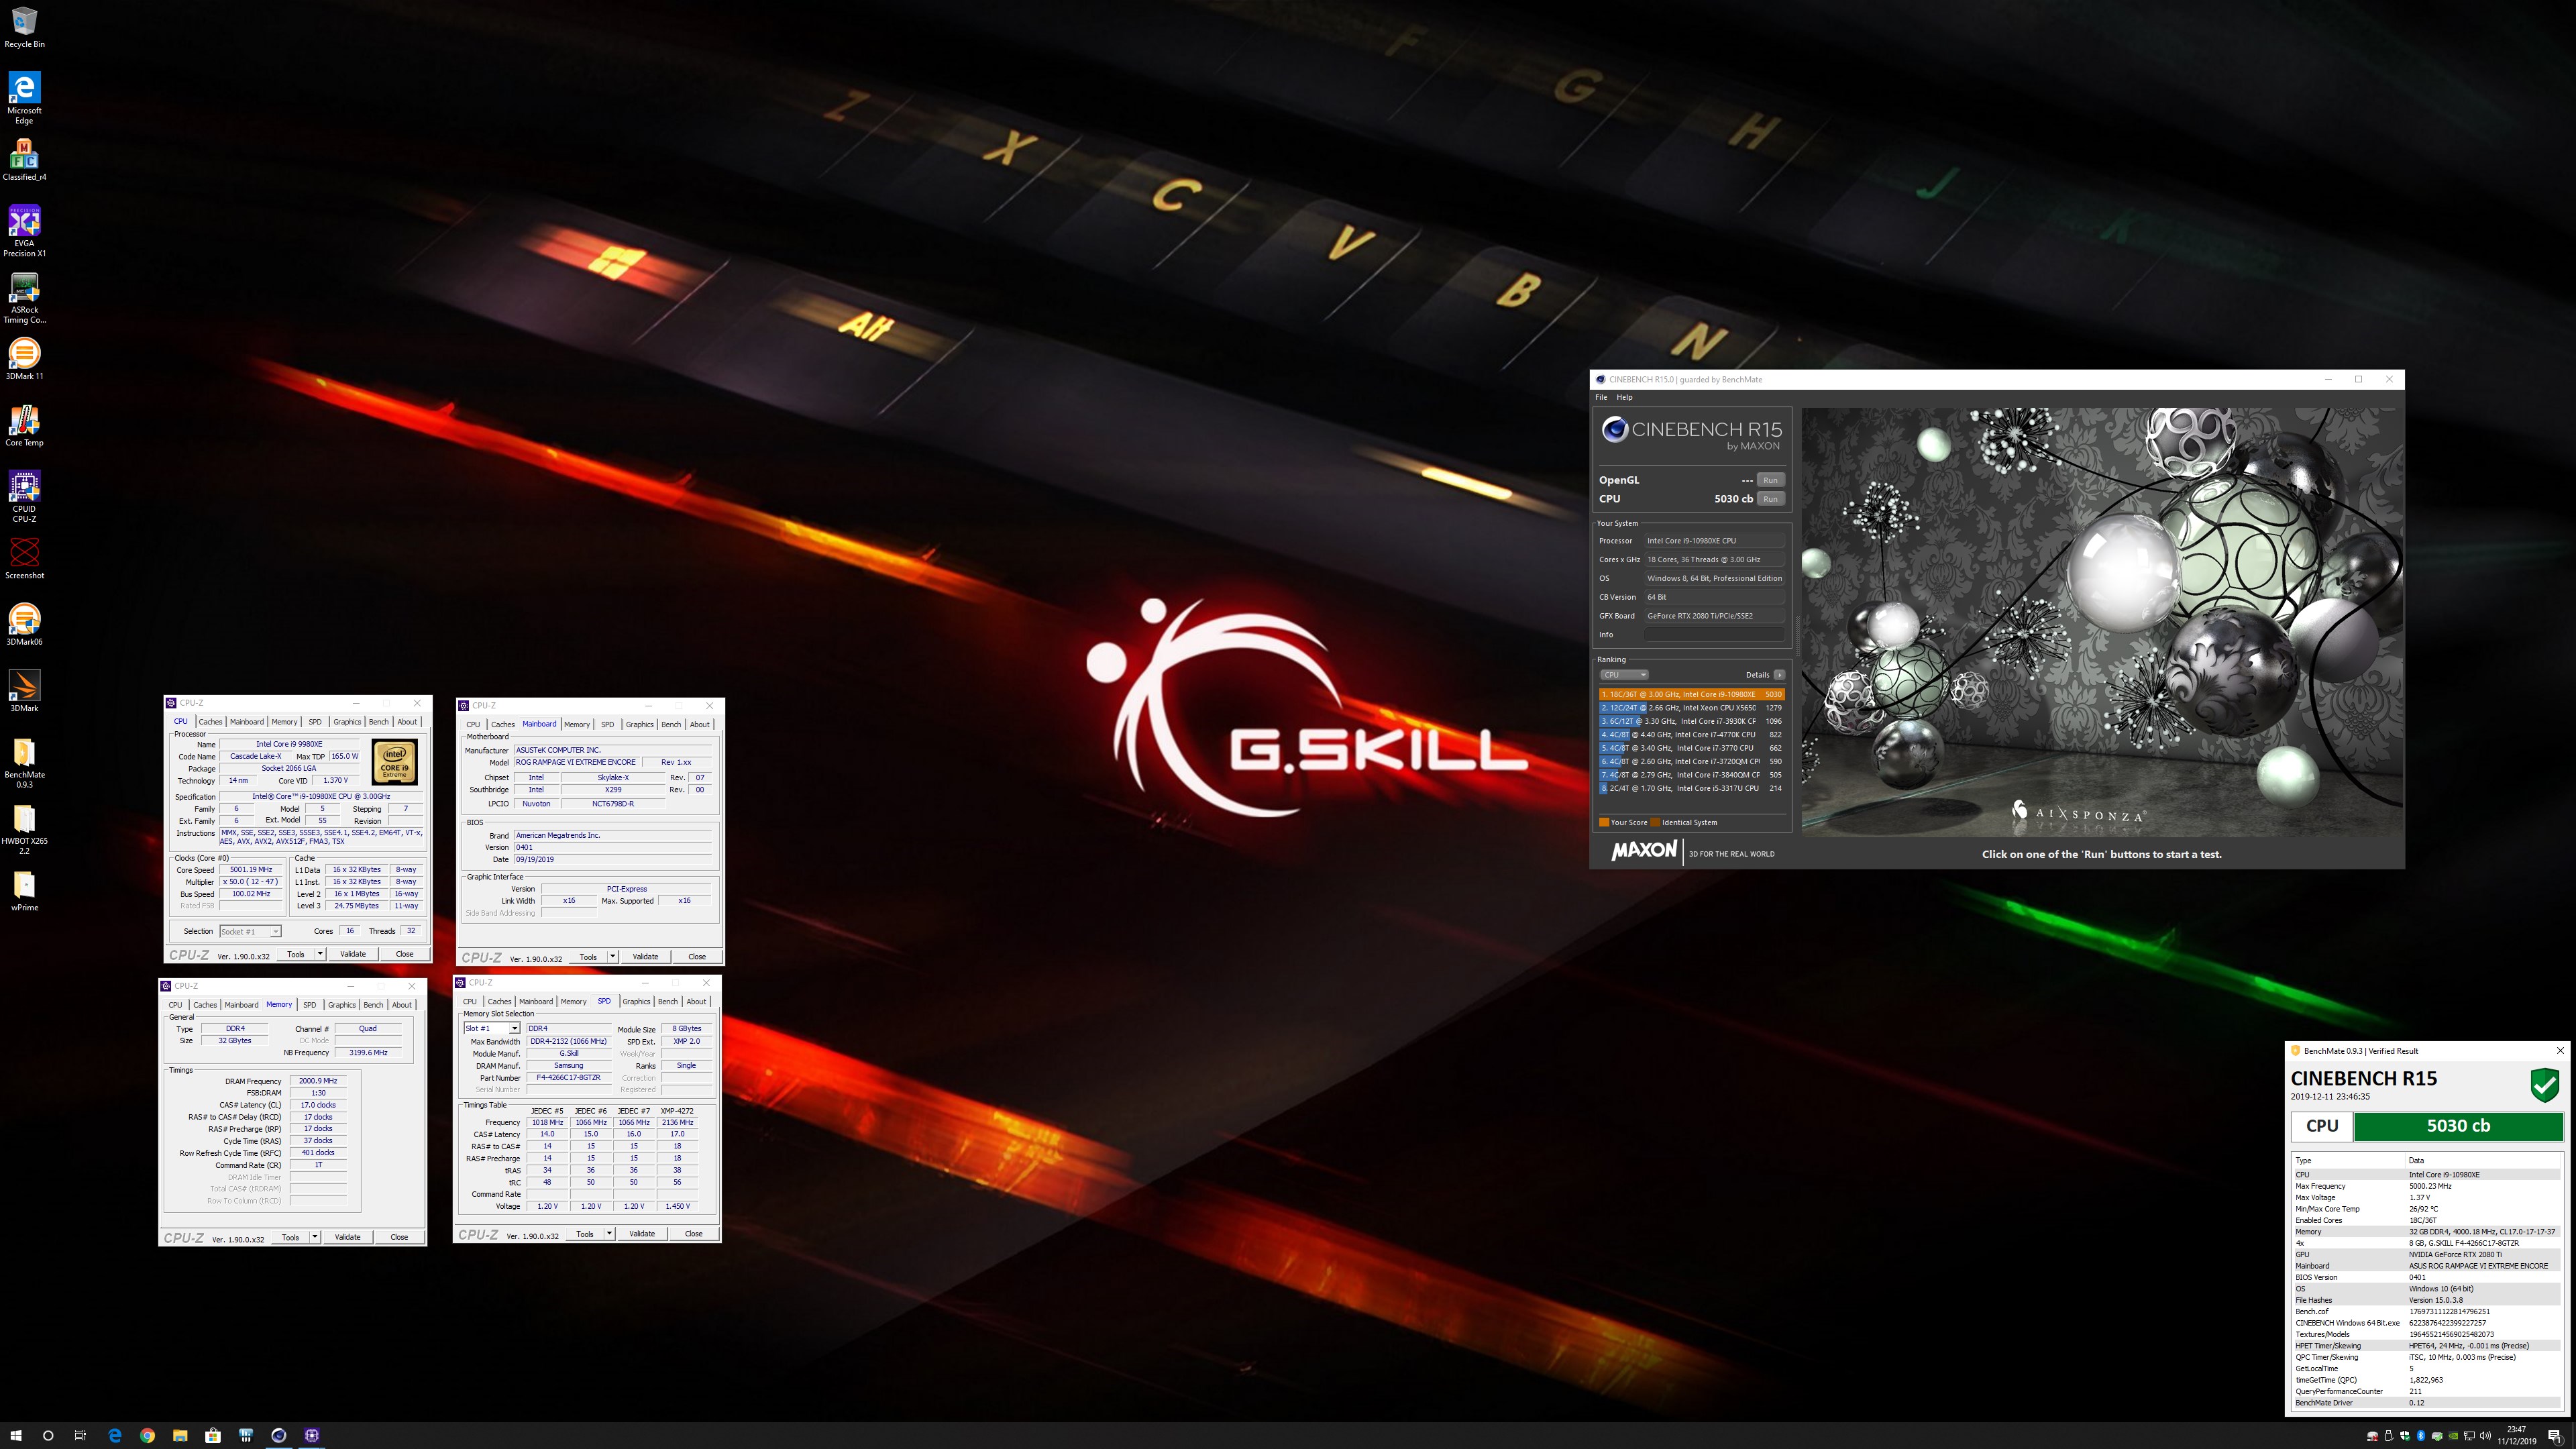
Task: Open the volume speaker tray icon
Action: pos(2485,1436)
